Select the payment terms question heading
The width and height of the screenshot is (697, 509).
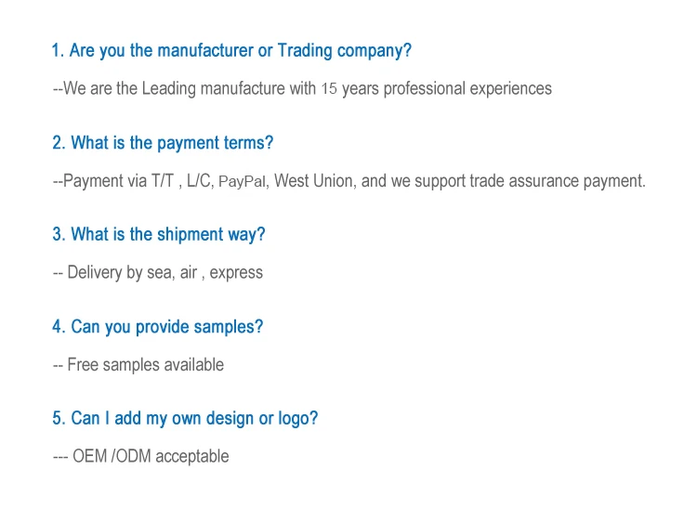point(163,143)
